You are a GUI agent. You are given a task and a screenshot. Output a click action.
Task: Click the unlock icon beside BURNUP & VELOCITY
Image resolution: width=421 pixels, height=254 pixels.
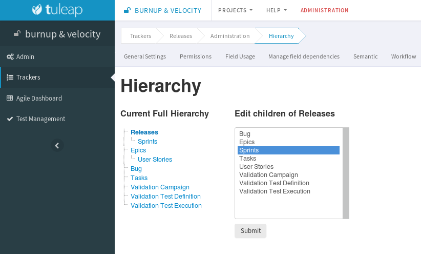tap(127, 10)
